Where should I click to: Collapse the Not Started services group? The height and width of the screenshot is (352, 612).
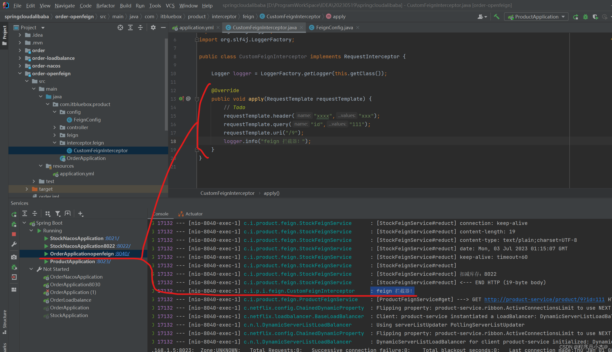click(31, 269)
